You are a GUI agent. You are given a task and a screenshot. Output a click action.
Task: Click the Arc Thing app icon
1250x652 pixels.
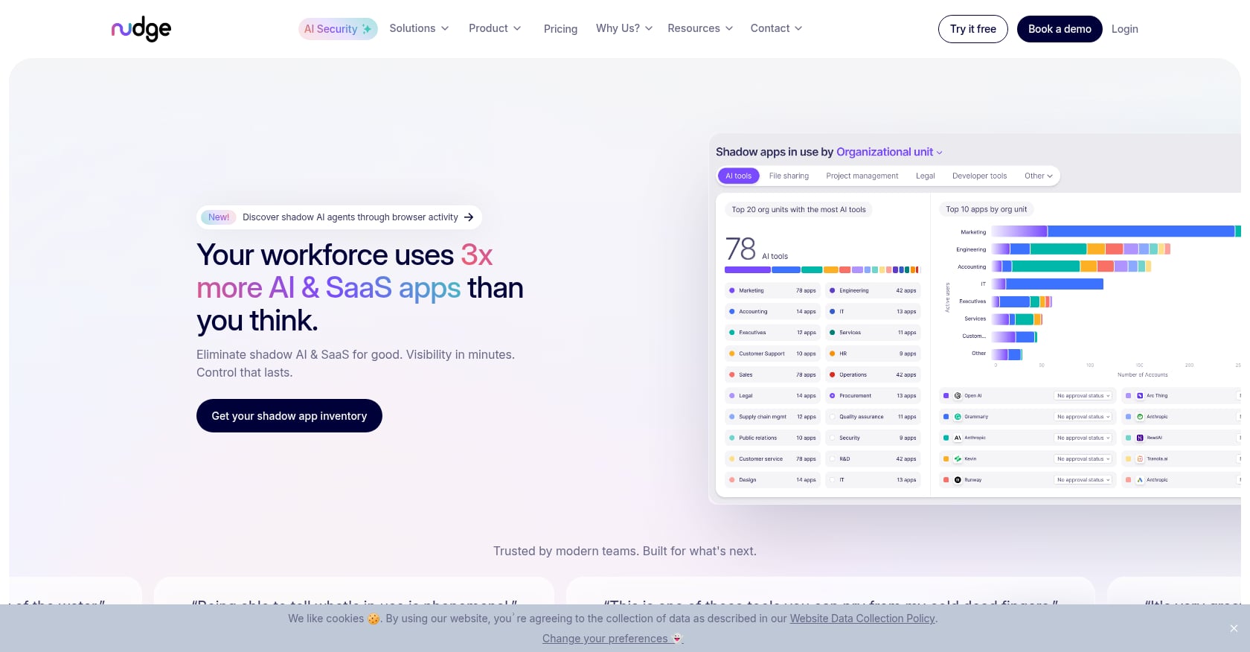(1140, 396)
